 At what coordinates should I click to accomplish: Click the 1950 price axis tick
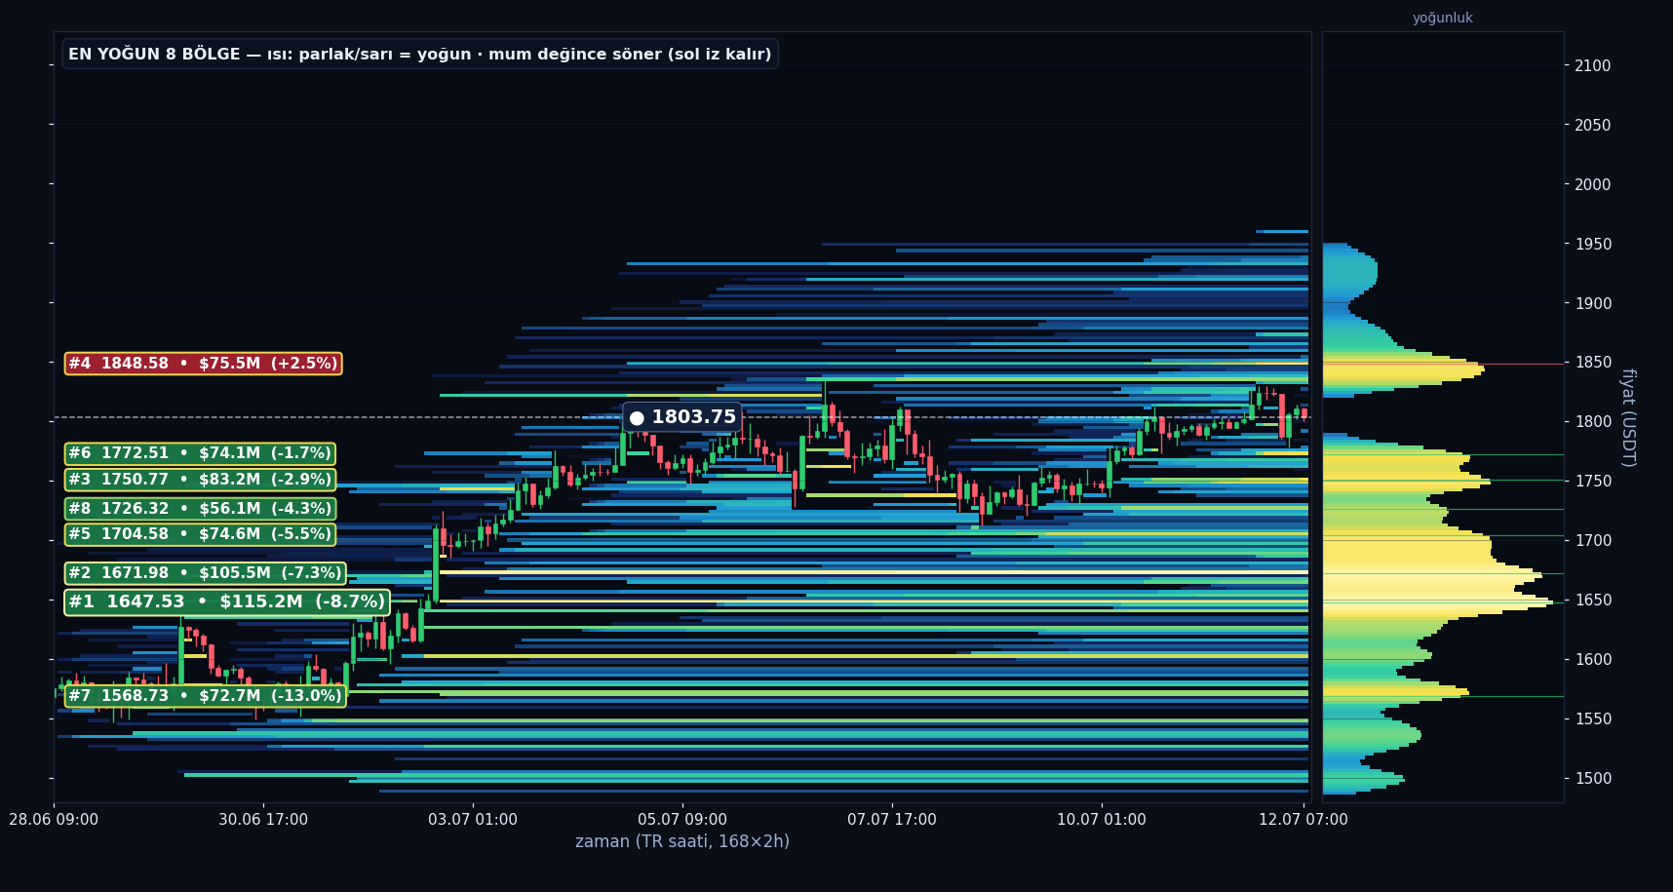point(1593,244)
